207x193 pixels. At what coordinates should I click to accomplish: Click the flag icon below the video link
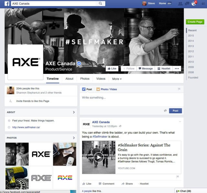(x=178, y=177)
